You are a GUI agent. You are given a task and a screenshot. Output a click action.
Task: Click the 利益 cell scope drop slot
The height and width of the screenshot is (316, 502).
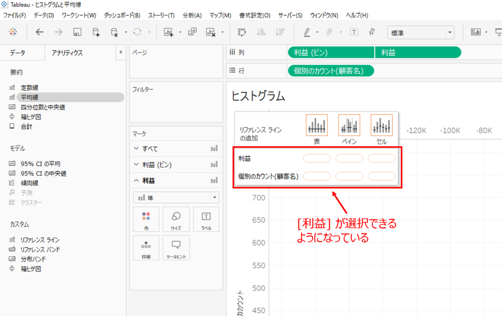point(381,158)
